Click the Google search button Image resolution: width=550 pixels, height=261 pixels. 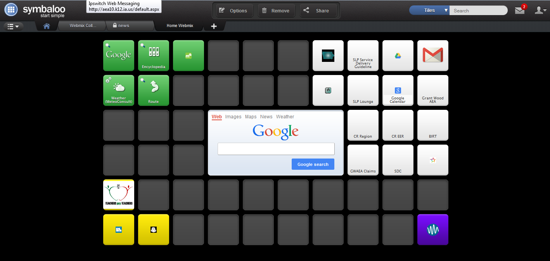click(313, 164)
